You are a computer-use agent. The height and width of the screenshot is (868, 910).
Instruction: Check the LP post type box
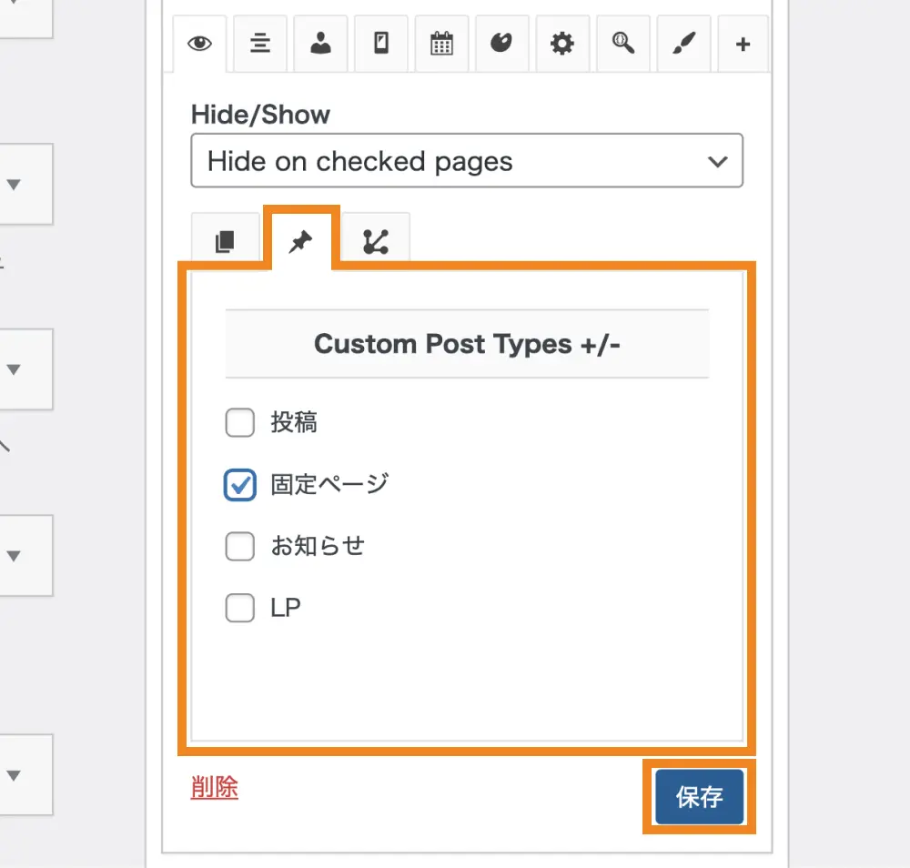240,608
